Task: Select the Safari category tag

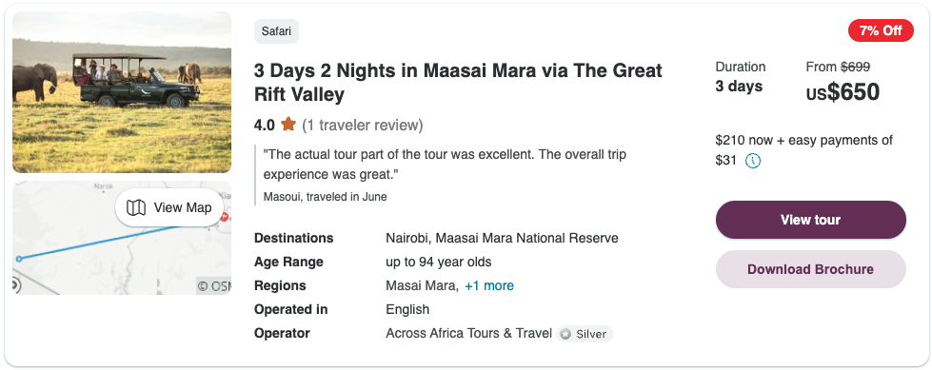Action: [x=276, y=31]
